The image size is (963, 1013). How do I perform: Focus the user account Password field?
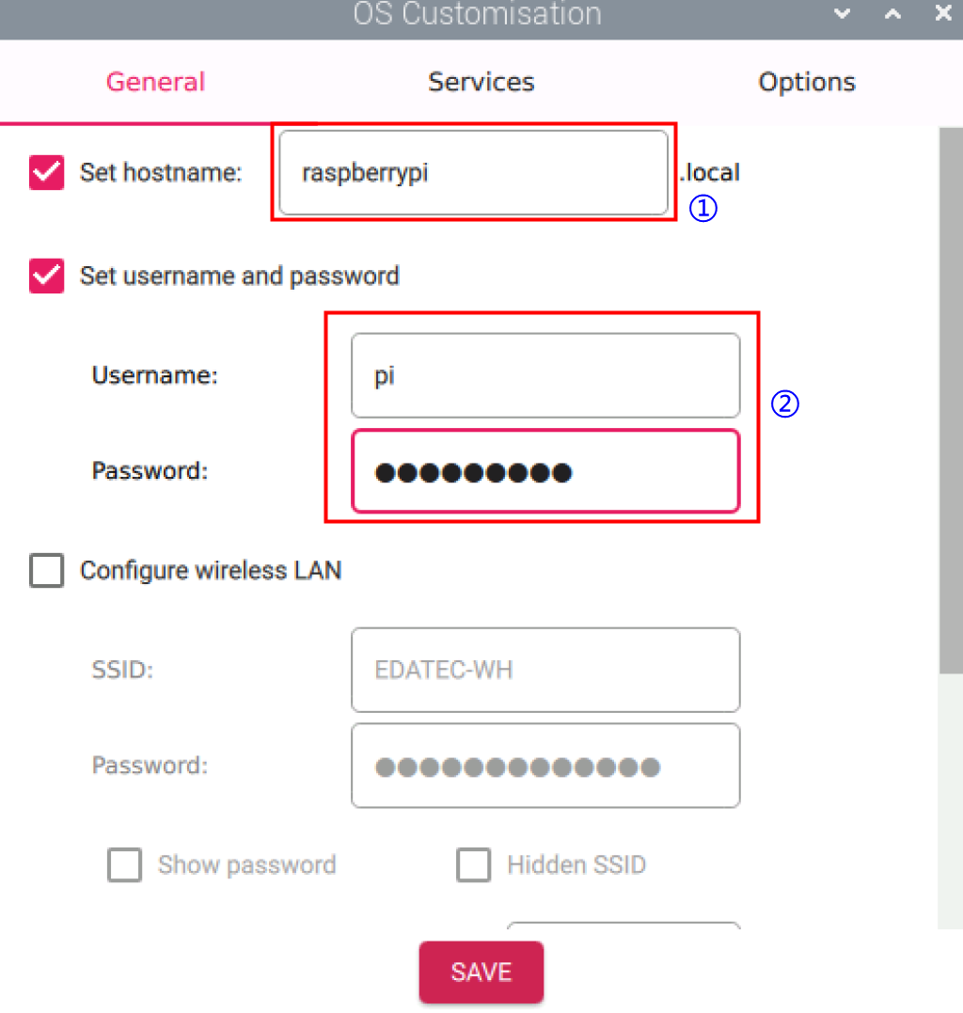tap(545, 471)
